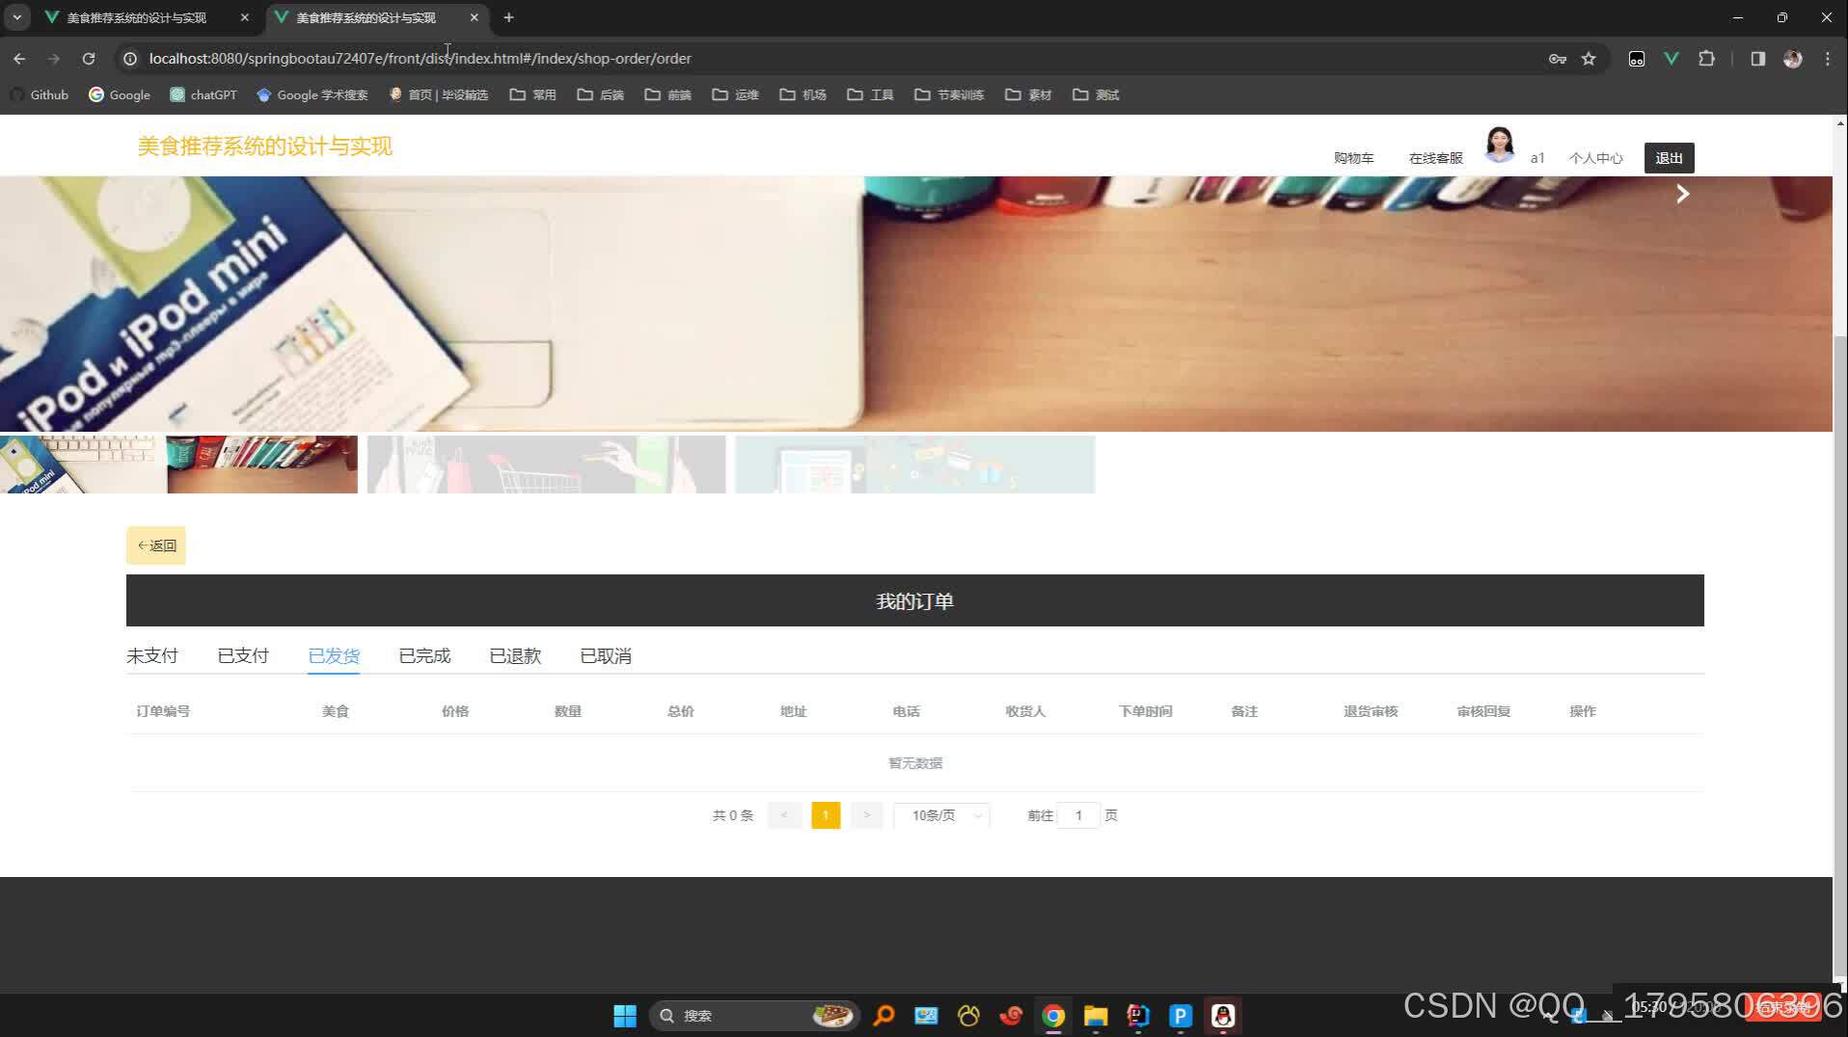Switch to the 未支付 orders tab
This screenshot has width=1848, height=1037.
152,656
